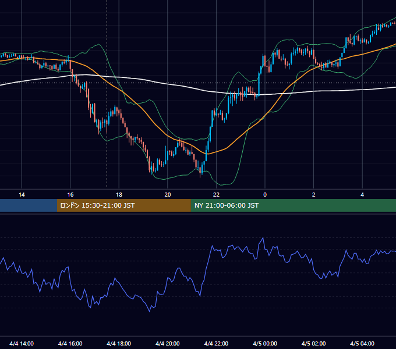Image resolution: width=396 pixels, height=349 pixels.
Task: Click the ロンドン 15:30-21:00 JST session bar
Action: [123, 205]
